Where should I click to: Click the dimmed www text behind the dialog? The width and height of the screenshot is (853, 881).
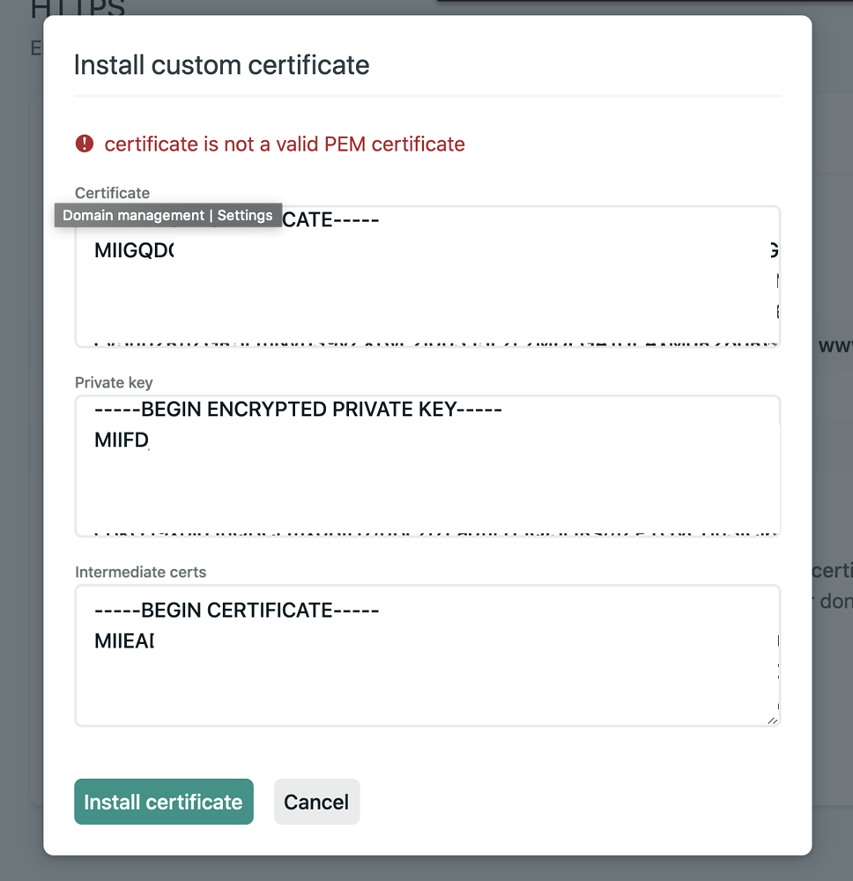[x=834, y=345]
